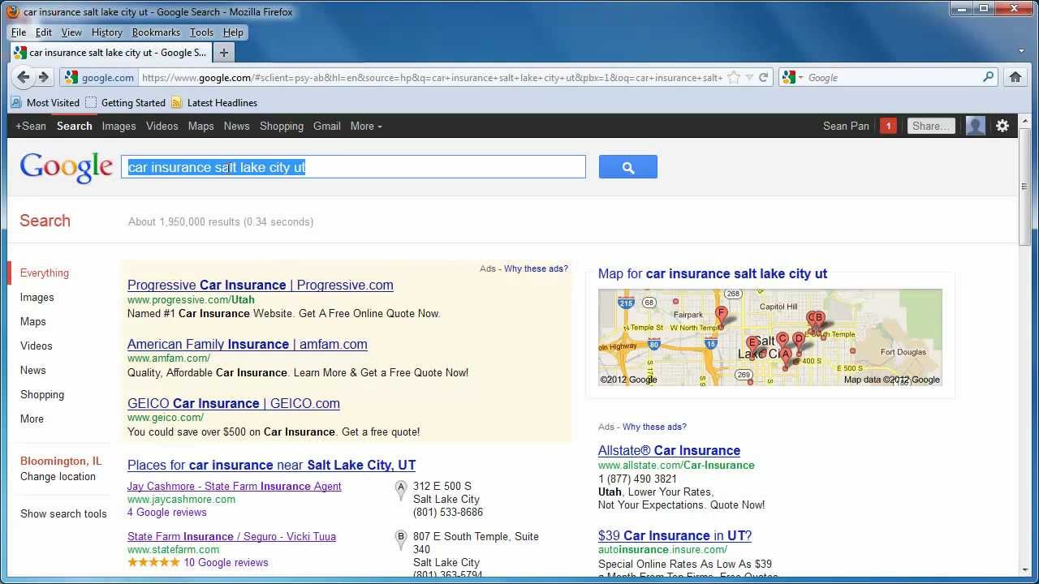Screen dimensions: 1039x584
Task: Select the car insurance Google Search tab
Action: [x=110, y=53]
